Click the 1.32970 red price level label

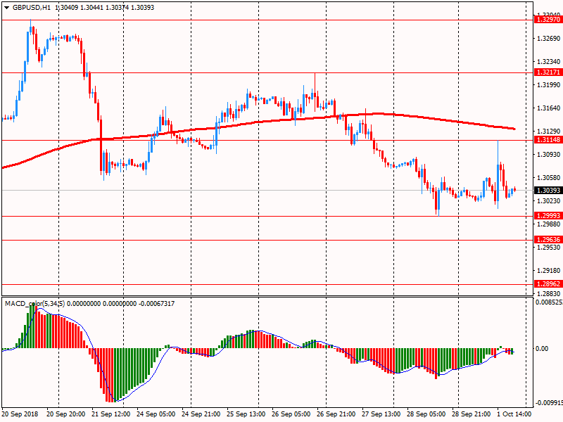[548, 20]
